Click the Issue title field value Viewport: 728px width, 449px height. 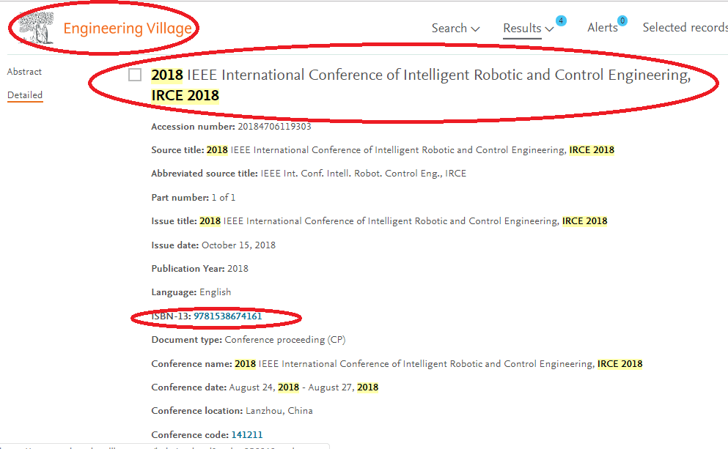(x=403, y=221)
